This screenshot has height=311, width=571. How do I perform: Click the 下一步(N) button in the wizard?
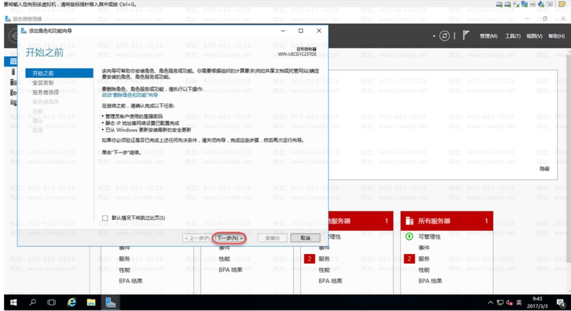(x=230, y=238)
